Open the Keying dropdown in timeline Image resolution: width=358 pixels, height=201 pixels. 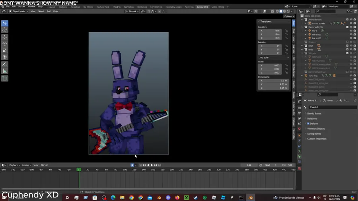click(x=27, y=165)
